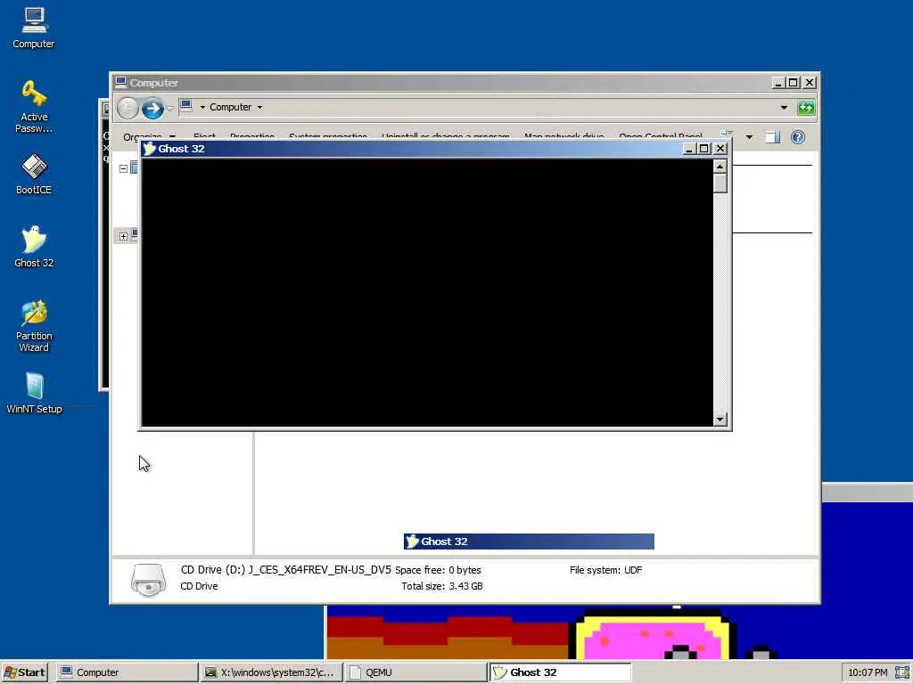Click the Back arrow in Computer window
The height and width of the screenshot is (684, 913).
[x=127, y=108]
